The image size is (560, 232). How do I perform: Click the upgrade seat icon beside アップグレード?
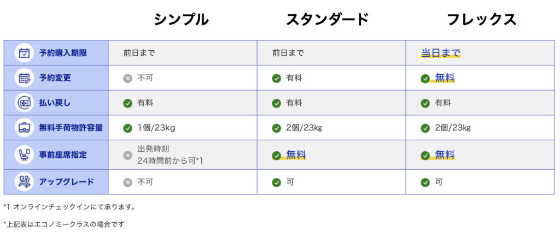(x=24, y=182)
